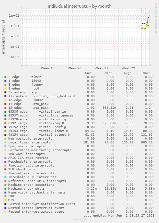Click the Machine check polls green swatch
Screen dimensions: 159x223
click(5, 189)
